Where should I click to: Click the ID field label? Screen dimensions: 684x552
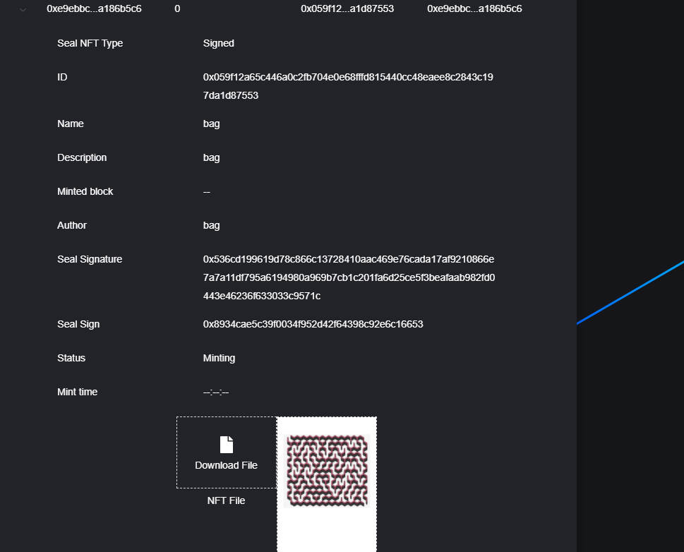click(x=62, y=77)
